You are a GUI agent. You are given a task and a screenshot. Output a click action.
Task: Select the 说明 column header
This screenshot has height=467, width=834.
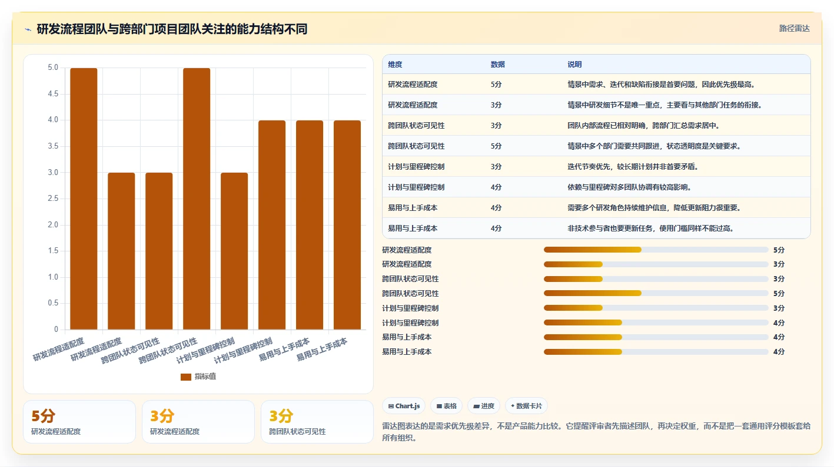point(574,64)
